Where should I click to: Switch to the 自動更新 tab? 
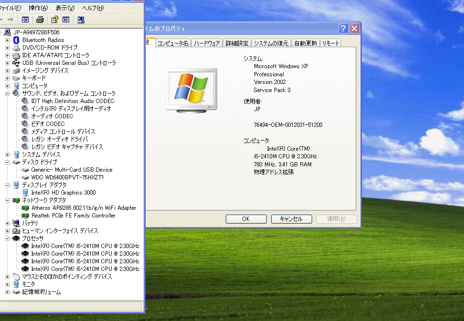click(306, 43)
